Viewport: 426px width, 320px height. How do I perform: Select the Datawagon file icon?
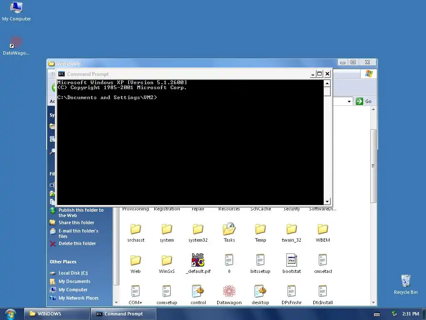(229, 295)
